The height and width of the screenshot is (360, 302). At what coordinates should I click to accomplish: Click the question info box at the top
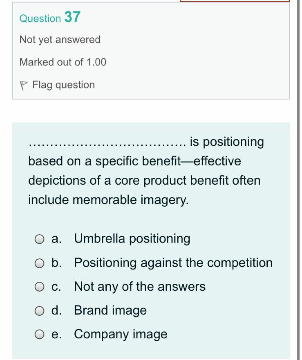pyautogui.click(x=151, y=51)
